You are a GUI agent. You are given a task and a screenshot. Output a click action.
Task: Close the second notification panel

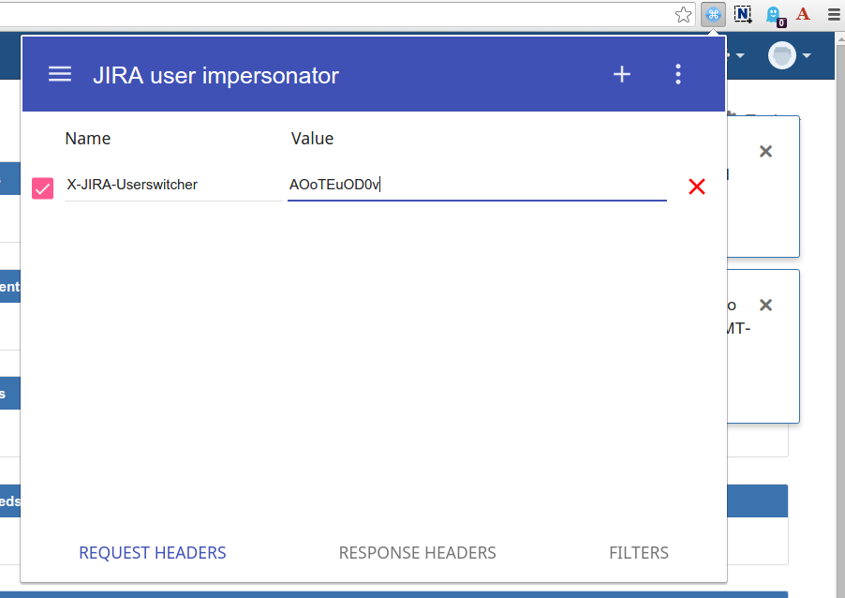(765, 306)
